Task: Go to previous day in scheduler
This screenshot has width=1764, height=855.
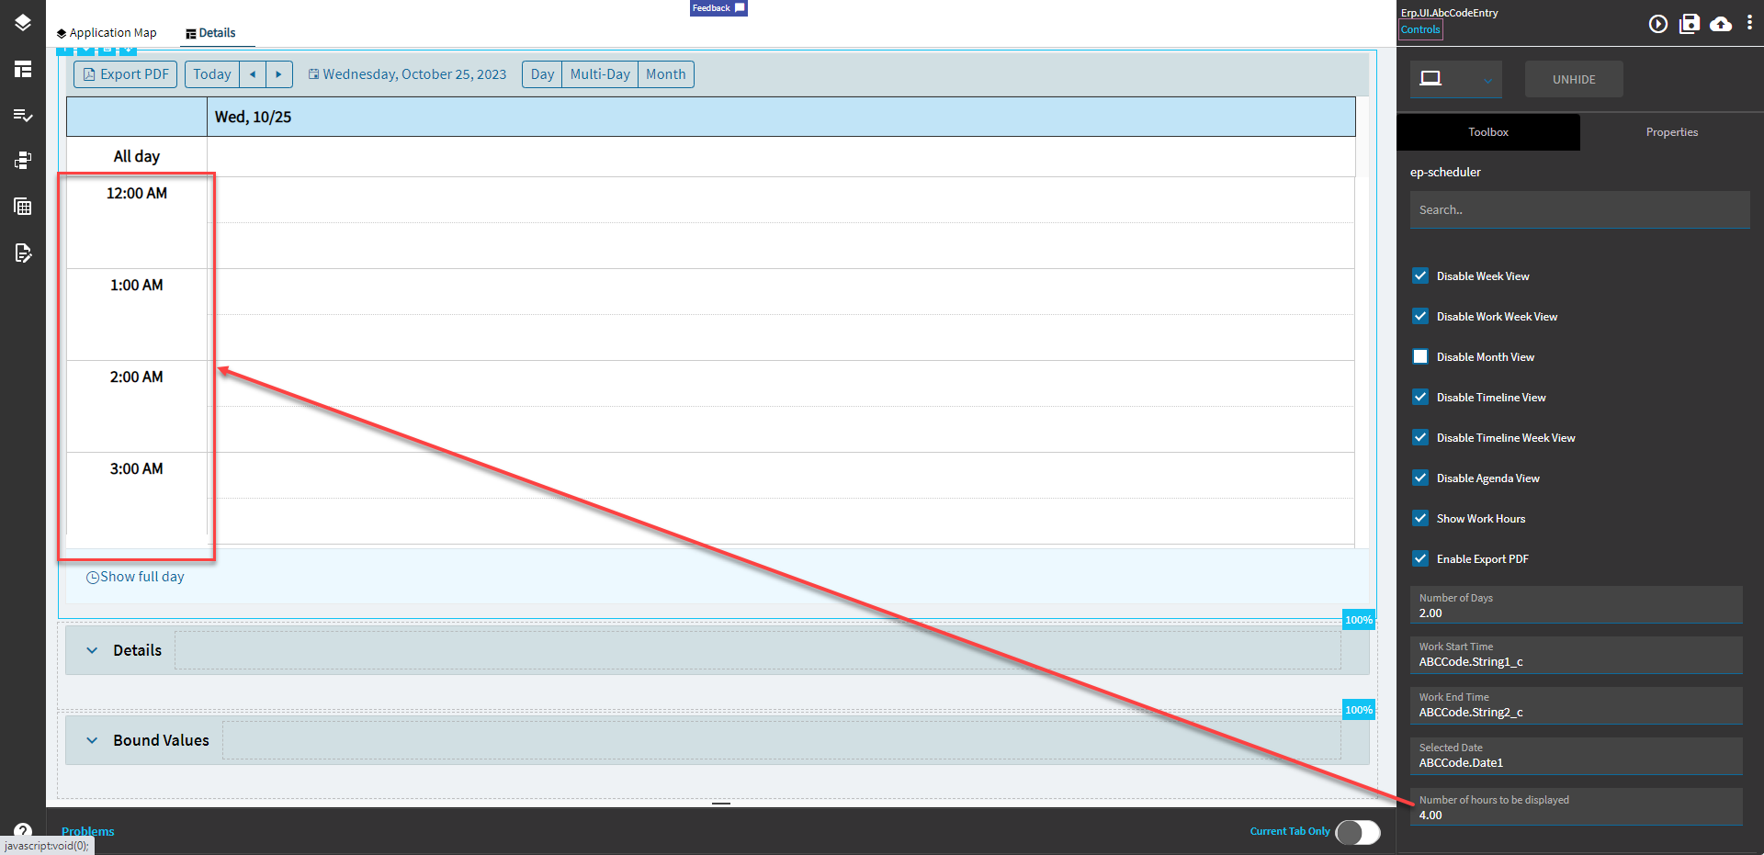Action: tap(253, 74)
